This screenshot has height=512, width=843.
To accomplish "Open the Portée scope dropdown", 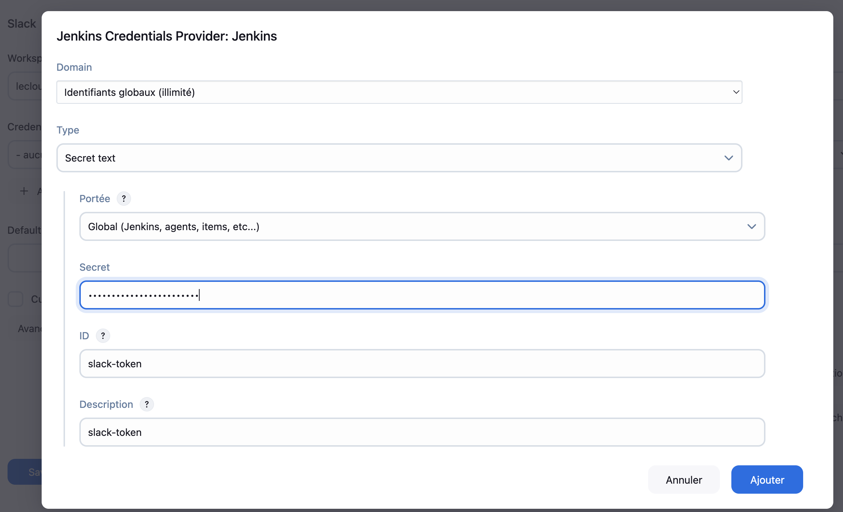I will coord(422,227).
